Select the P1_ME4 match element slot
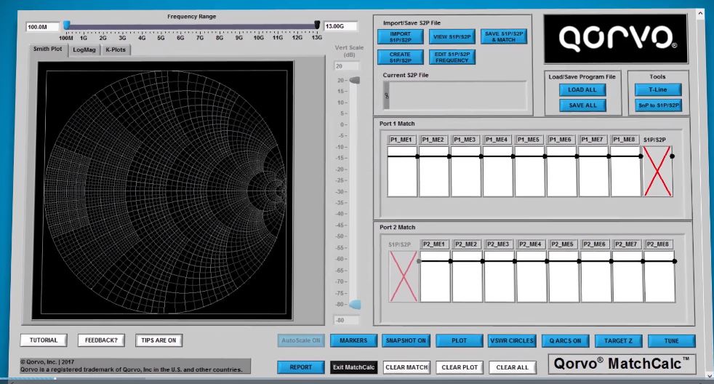Viewport: 714px width, 384px height. tap(498, 172)
